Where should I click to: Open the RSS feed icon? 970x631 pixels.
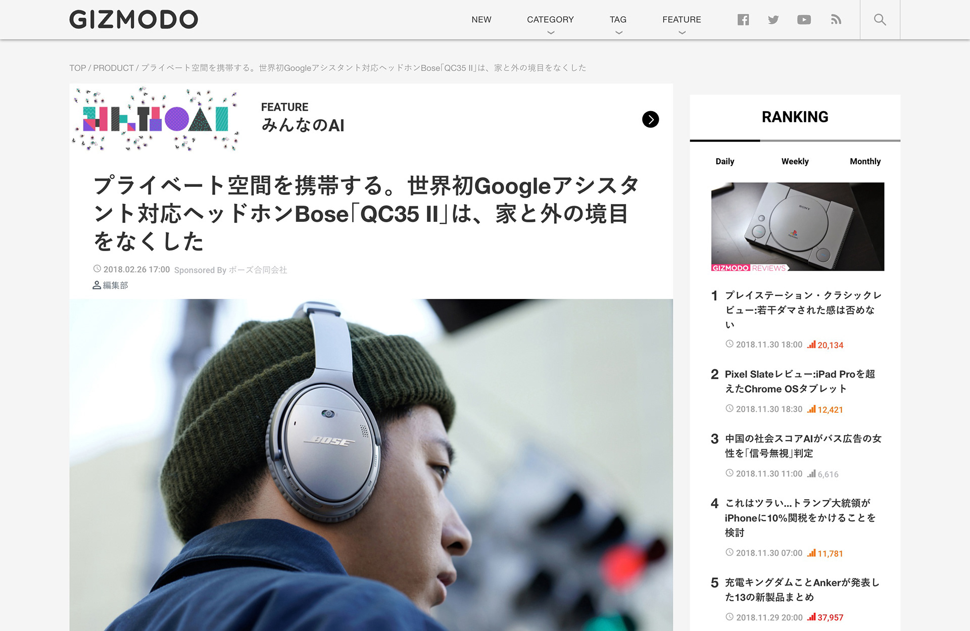[836, 20]
